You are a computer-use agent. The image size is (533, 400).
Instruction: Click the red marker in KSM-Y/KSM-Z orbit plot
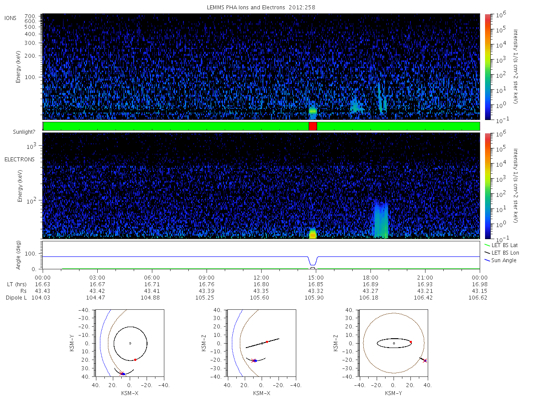pyautogui.click(x=411, y=342)
